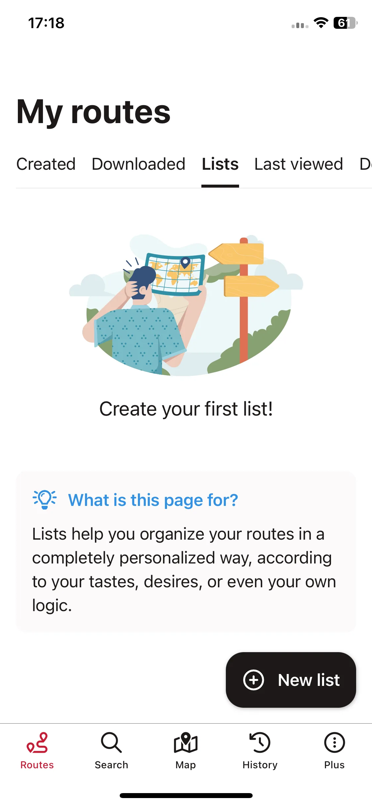Image resolution: width=372 pixels, height=806 pixels.
Task: Tap the lightbulb tip icon
Action: point(45,500)
